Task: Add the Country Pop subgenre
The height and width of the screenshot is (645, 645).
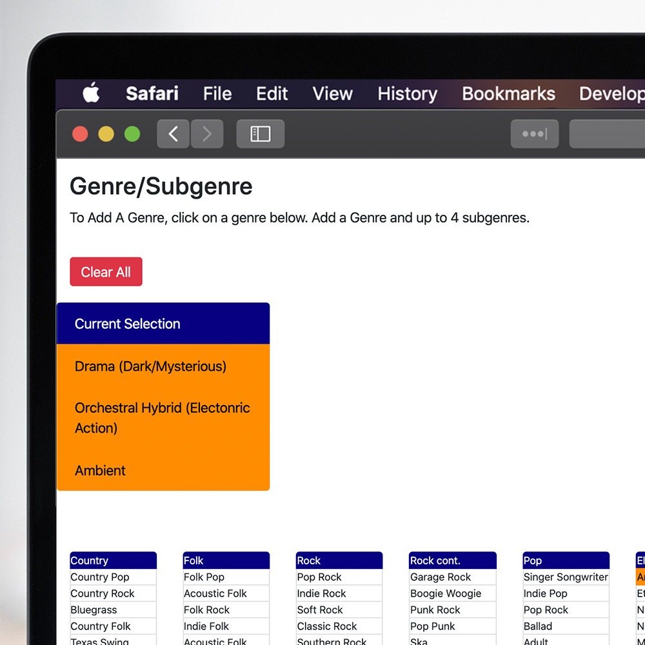Action: (113, 577)
